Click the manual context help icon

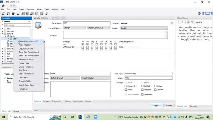click(188, 22)
